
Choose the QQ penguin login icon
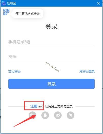point(45,115)
